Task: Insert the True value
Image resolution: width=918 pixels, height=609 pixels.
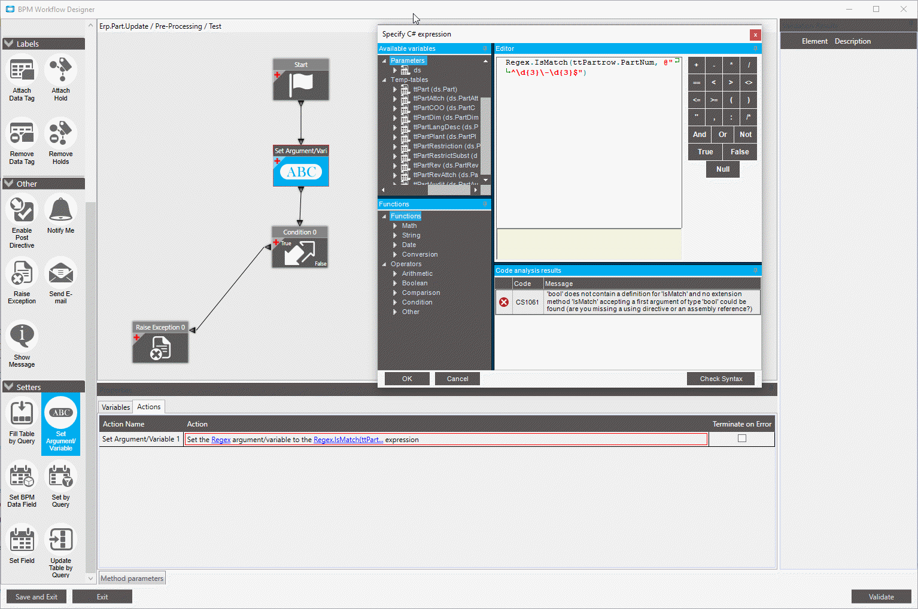Action: click(706, 152)
